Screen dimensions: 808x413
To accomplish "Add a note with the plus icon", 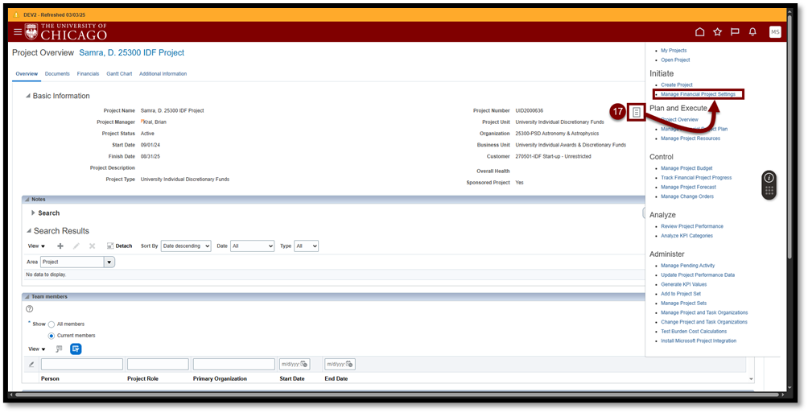I will point(60,246).
